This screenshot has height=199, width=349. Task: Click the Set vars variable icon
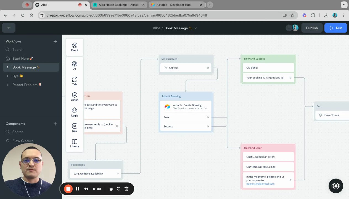[165, 68]
